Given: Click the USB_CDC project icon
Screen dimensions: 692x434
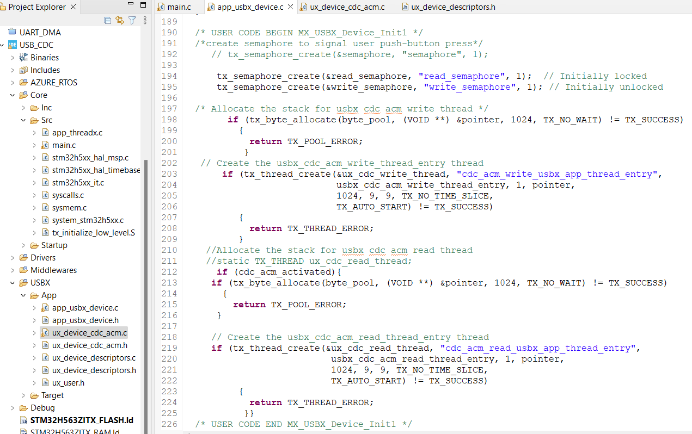Looking at the screenshot, I should pos(13,45).
